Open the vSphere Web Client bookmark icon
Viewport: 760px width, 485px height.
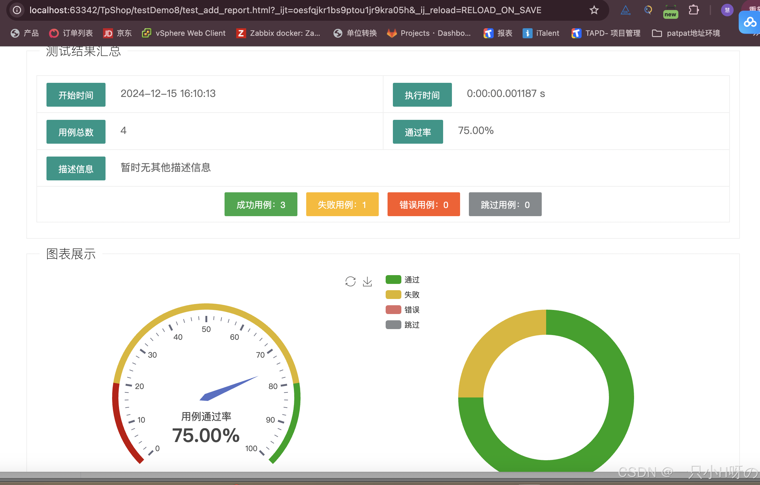tap(146, 33)
